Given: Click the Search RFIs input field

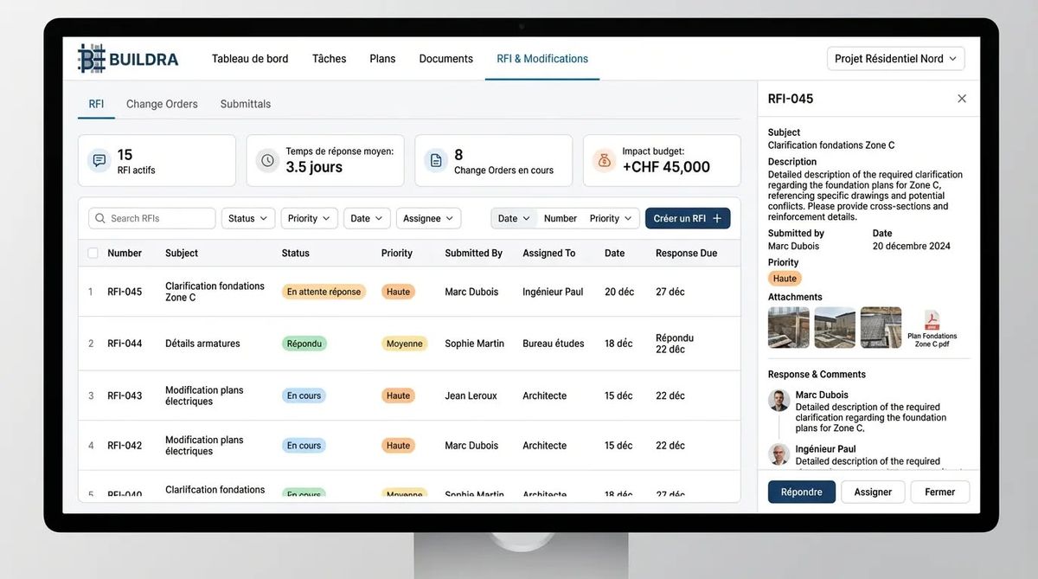Looking at the screenshot, I should (152, 218).
